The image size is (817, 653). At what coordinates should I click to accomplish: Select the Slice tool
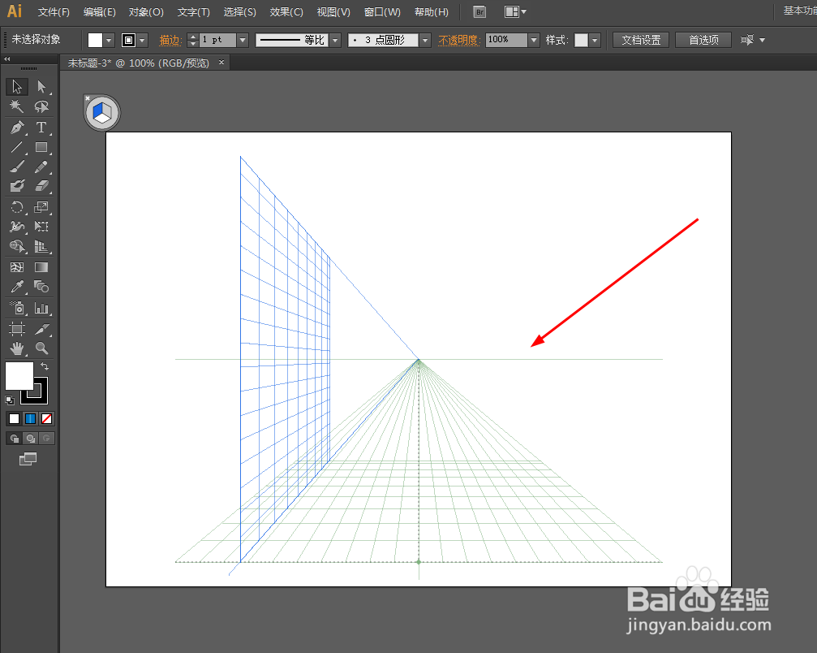click(41, 329)
